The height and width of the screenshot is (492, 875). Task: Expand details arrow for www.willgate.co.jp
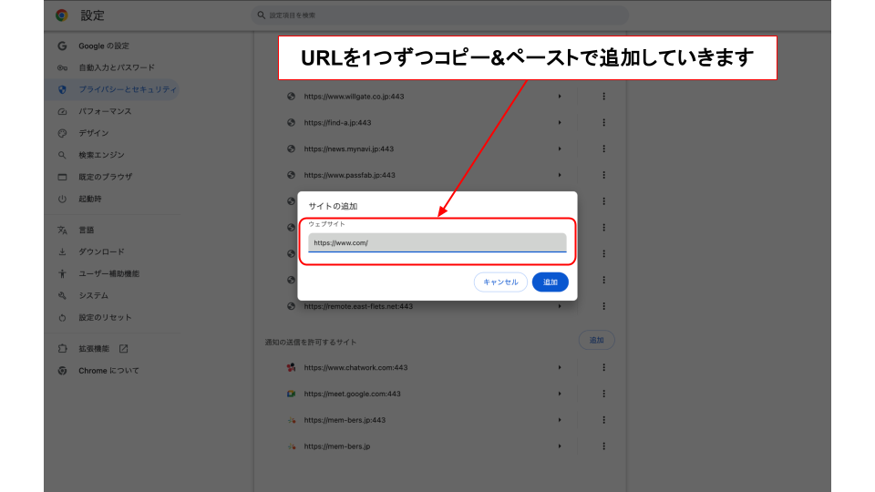click(x=560, y=97)
